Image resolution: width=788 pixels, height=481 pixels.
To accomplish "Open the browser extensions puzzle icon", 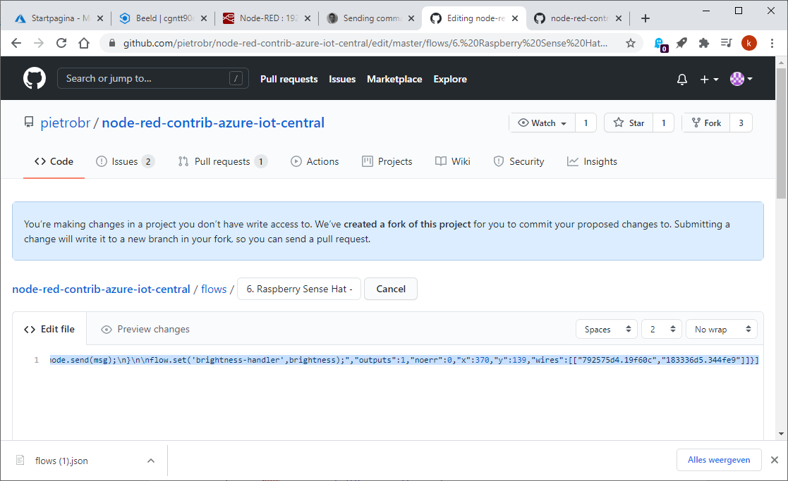I will click(x=703, y=44).
